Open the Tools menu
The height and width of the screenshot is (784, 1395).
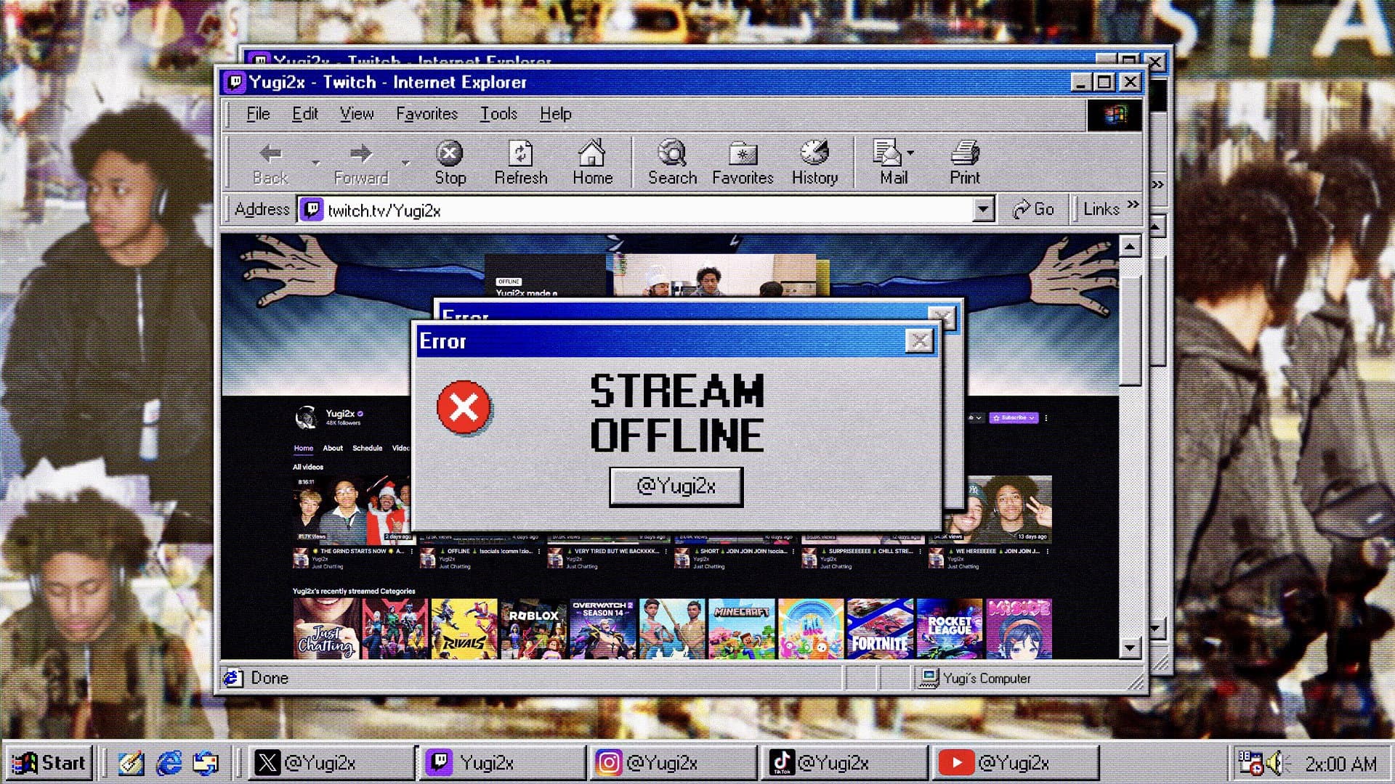click(498, 114)
